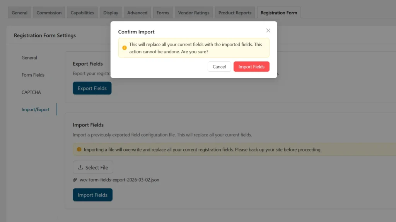This screenshot has width=396, height=222.
Task: Close the Confirm Import dialog
Action: [268, 30]
